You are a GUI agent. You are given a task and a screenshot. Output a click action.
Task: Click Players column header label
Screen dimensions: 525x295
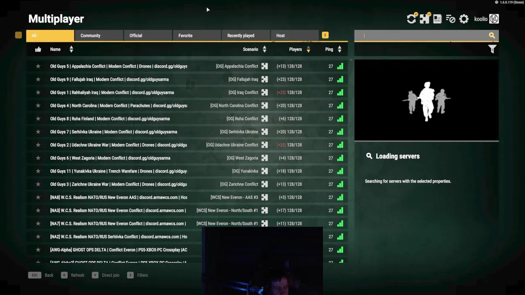pos(295,49)
